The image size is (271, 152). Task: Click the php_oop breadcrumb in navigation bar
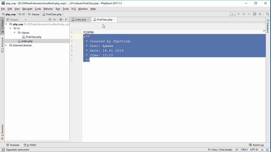(9, 14)
